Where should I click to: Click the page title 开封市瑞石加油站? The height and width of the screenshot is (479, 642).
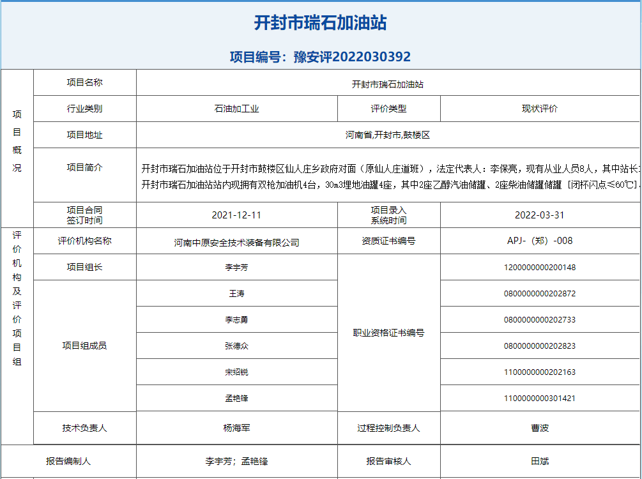[x=320, y=22]
